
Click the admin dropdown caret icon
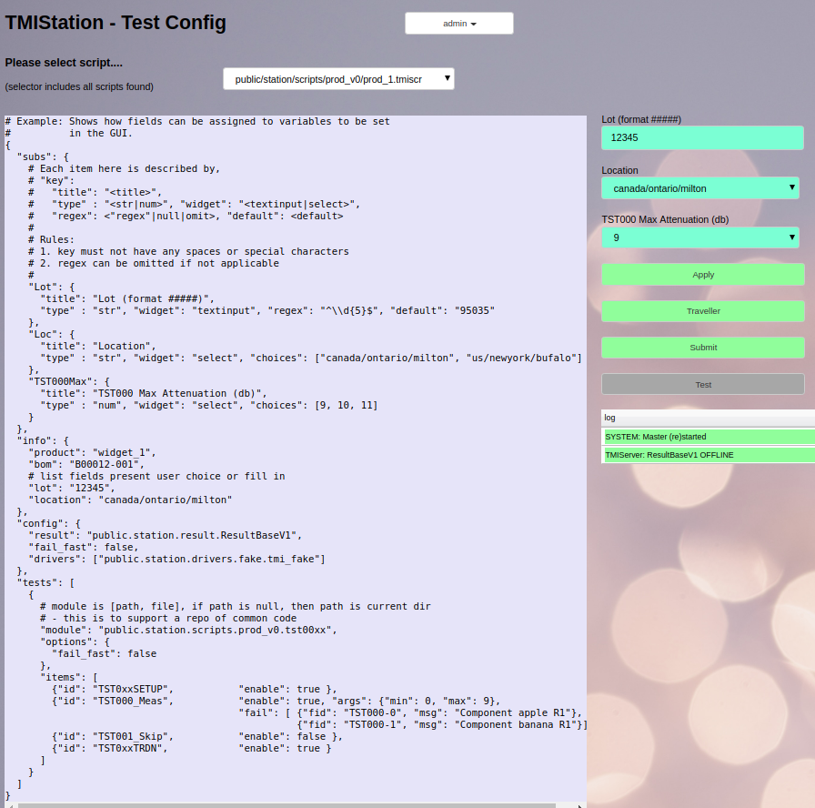(474, 24)
